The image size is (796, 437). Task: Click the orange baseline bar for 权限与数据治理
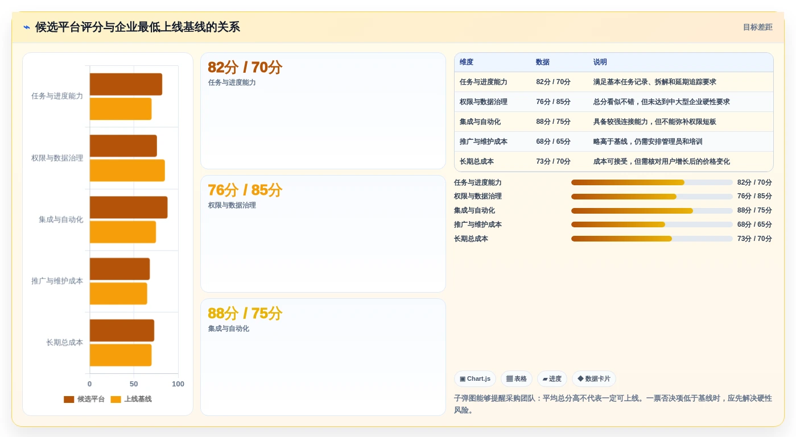tap(127, 170)
